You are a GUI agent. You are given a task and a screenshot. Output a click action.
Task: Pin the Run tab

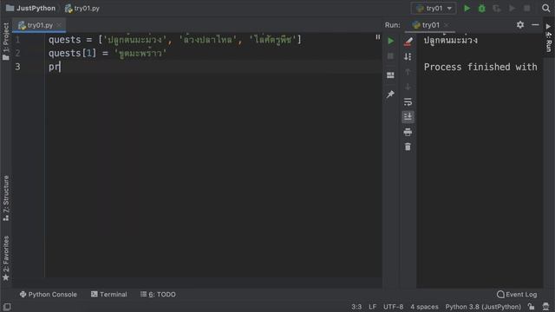coord(390,94)
